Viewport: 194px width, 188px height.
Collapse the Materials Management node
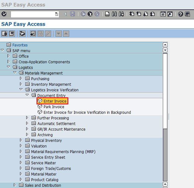pos(15,73)
